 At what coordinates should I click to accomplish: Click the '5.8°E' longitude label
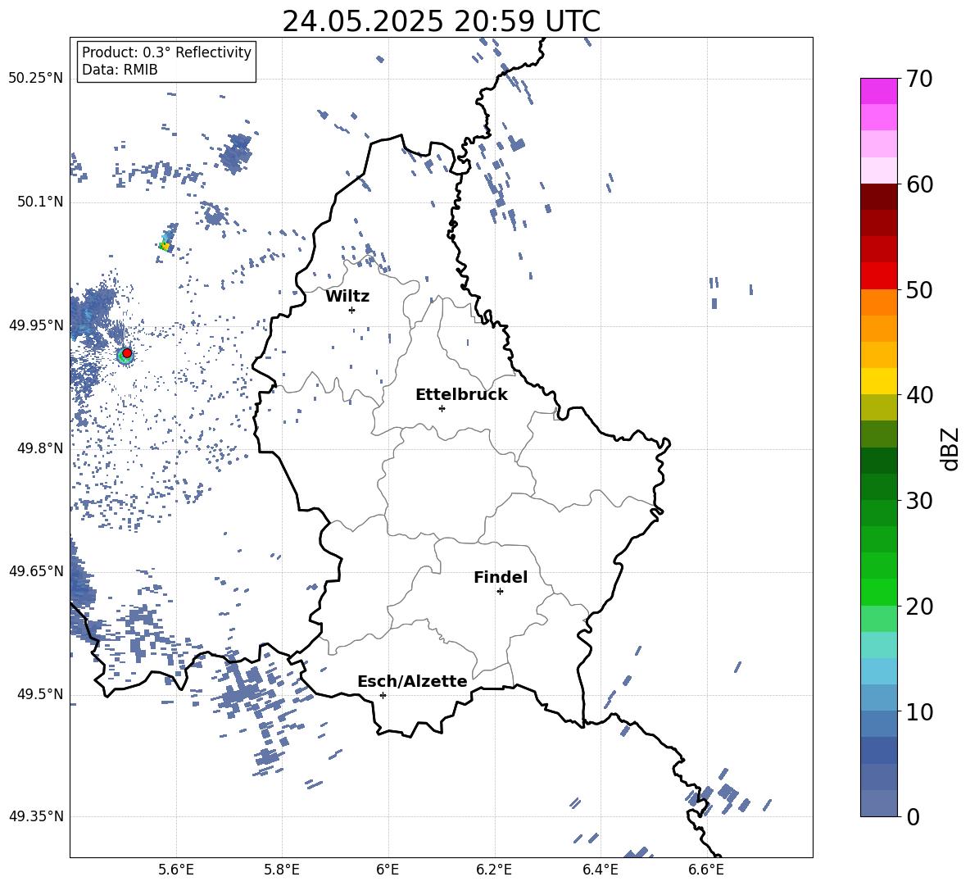[x=282, y=870]
